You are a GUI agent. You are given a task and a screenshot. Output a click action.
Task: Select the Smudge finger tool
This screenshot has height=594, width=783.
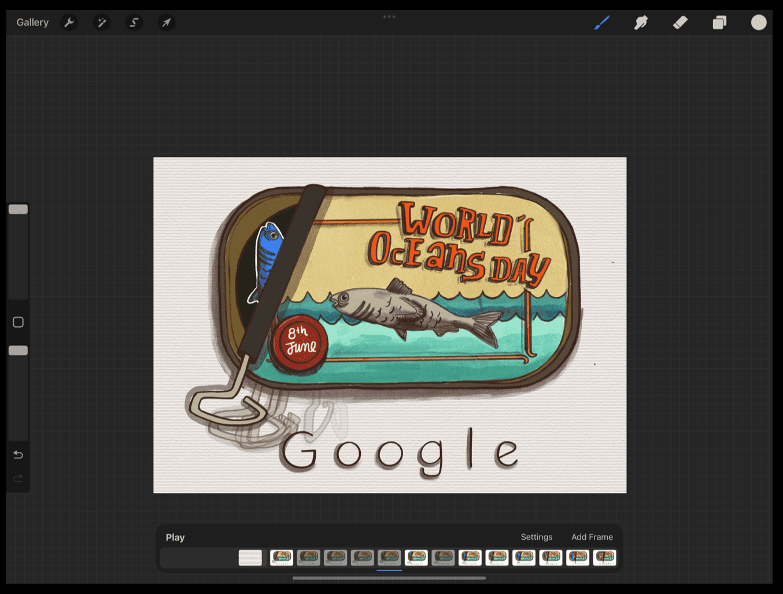tap(641, 23)
